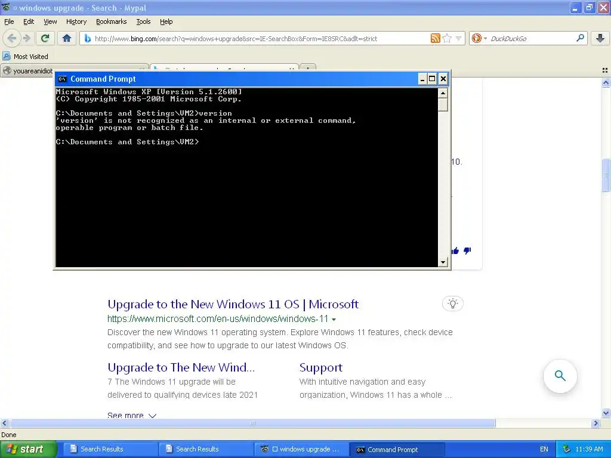
Task: Open the 'Upgrade to The New Wind...' sublink
Action: (x=181, y=367)
